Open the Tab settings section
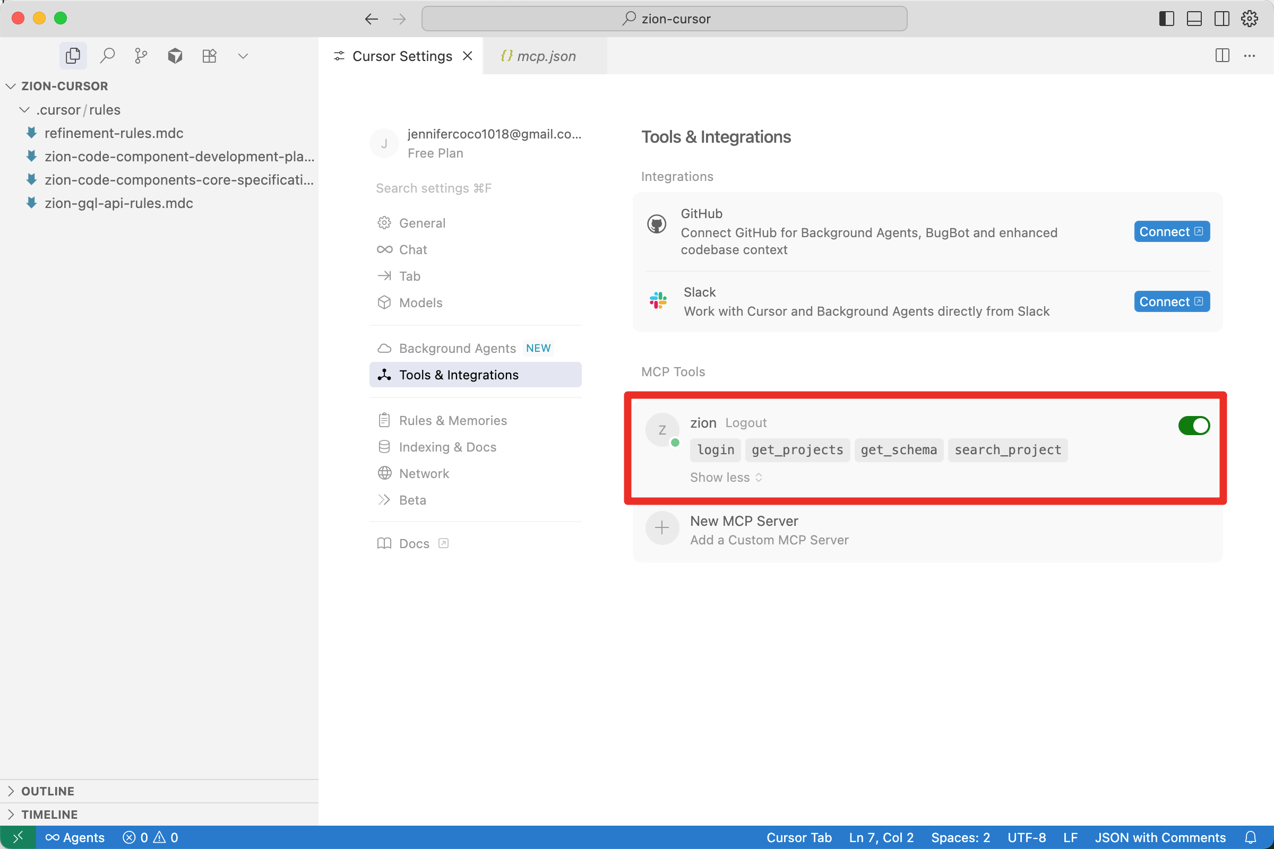The width and height of the screenshot is (1274, 849). (x=476, y=276)
